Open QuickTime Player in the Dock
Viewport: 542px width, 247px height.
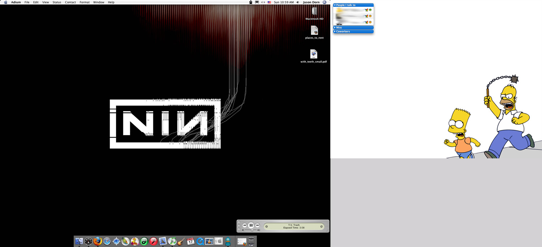point(200,242)
